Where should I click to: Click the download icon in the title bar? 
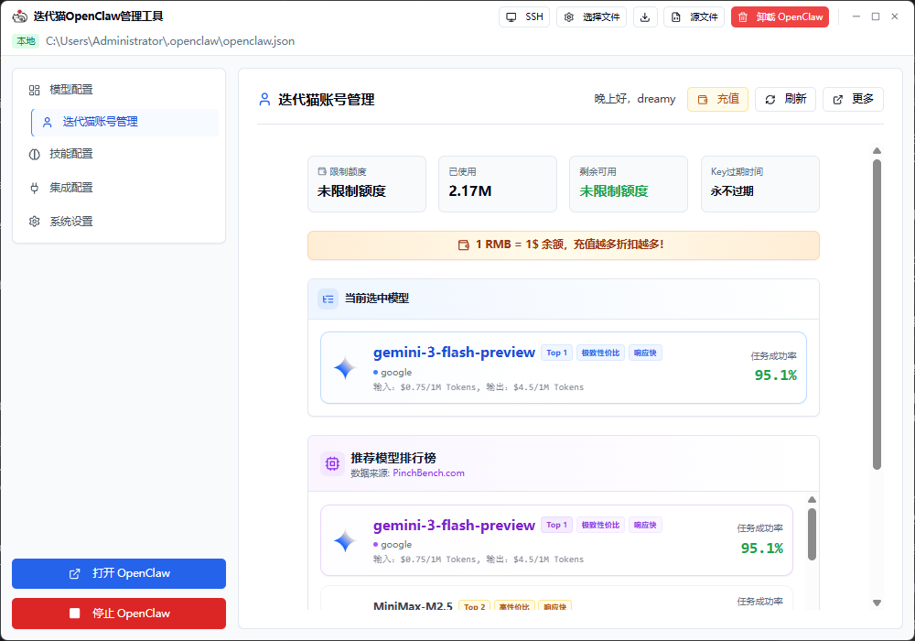[645, 16]
